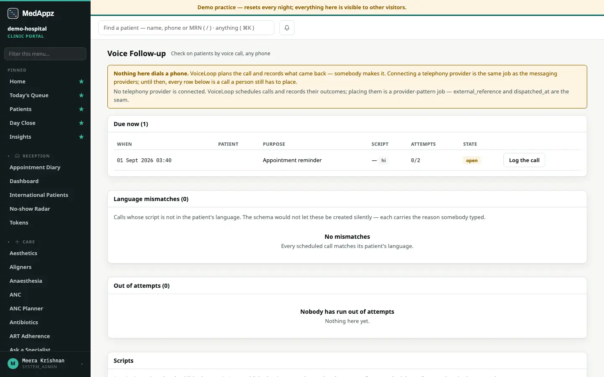Click the WHEN column header

(125, 144)
